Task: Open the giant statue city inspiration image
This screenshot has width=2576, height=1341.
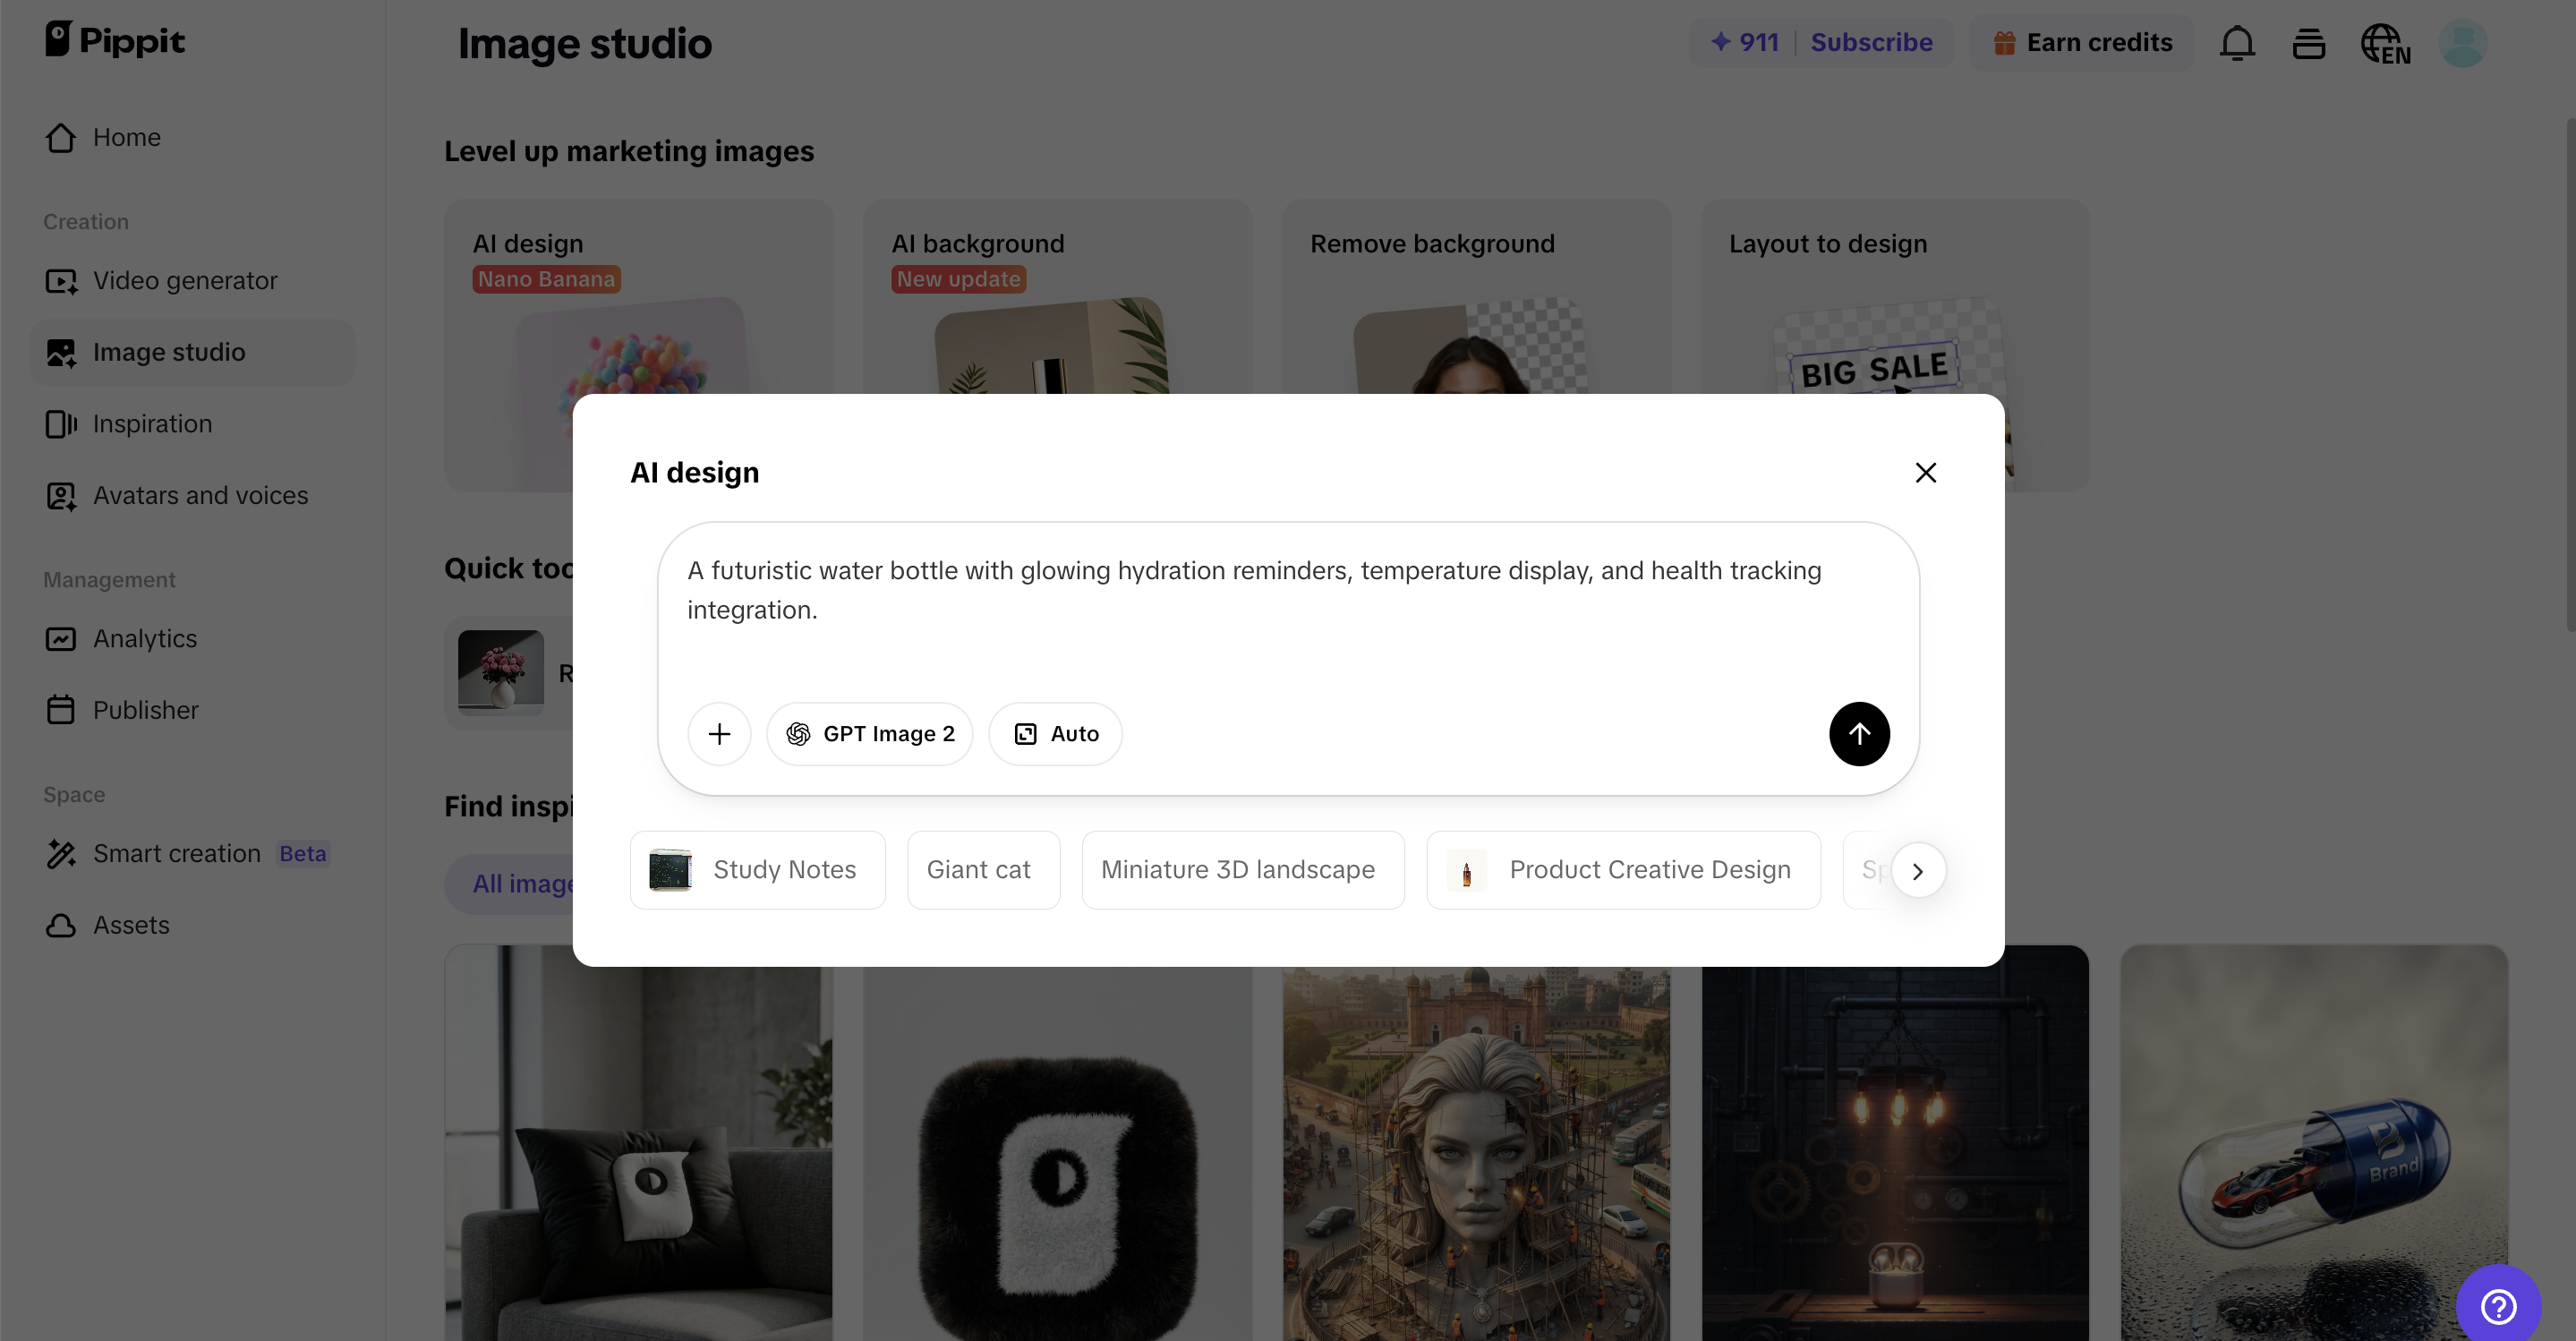Action: pos(1476,1155)
